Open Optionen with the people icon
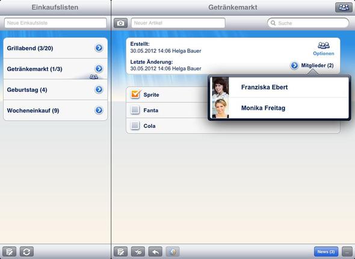 coord(323,49)
